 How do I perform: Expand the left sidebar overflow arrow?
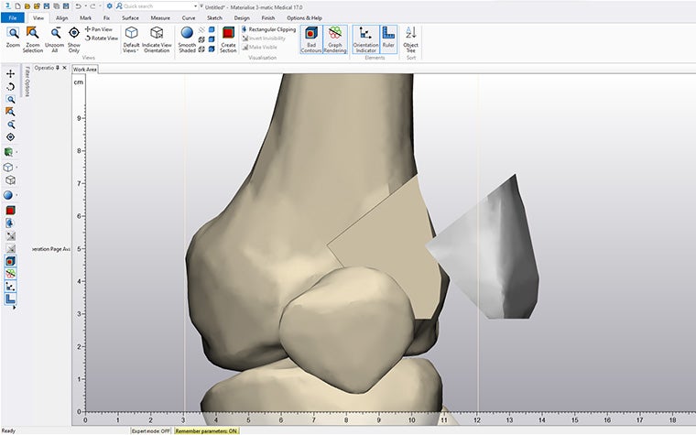tap(15, 307)
